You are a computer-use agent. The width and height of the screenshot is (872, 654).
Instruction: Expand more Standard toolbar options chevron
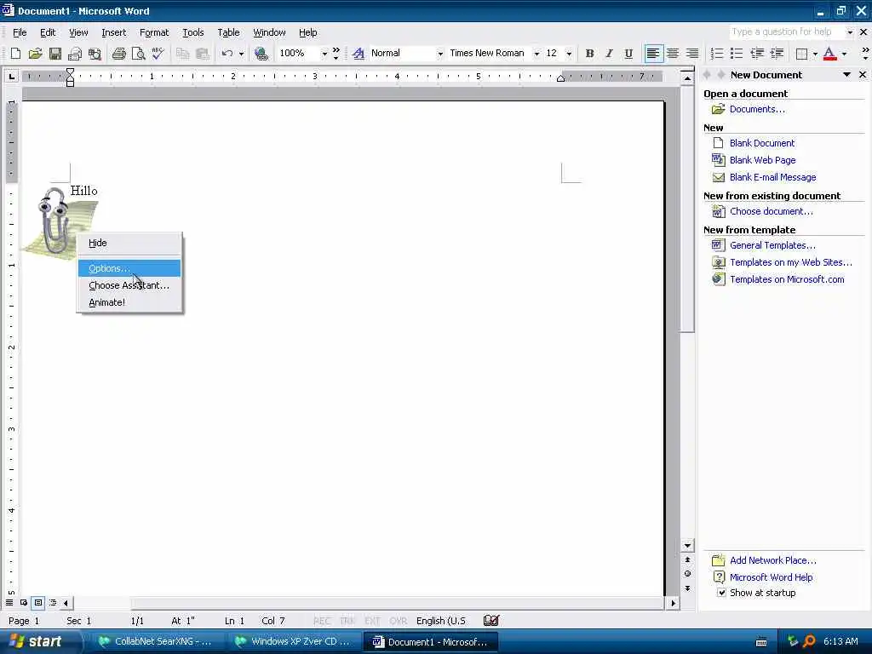(x=336, y=54)
